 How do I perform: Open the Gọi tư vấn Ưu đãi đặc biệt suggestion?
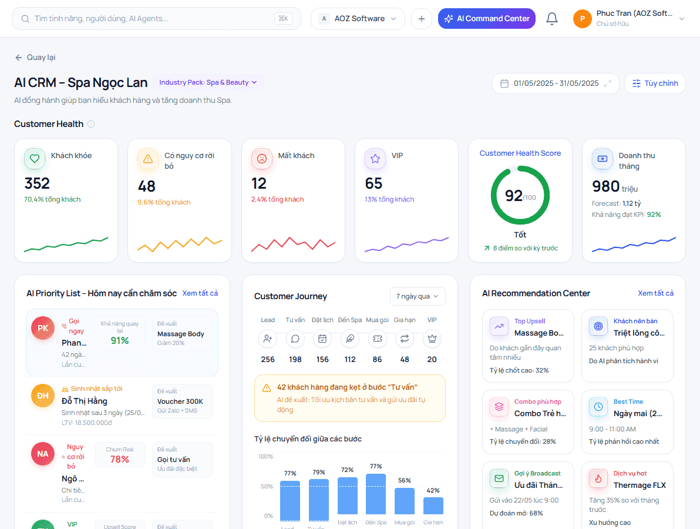182,459
